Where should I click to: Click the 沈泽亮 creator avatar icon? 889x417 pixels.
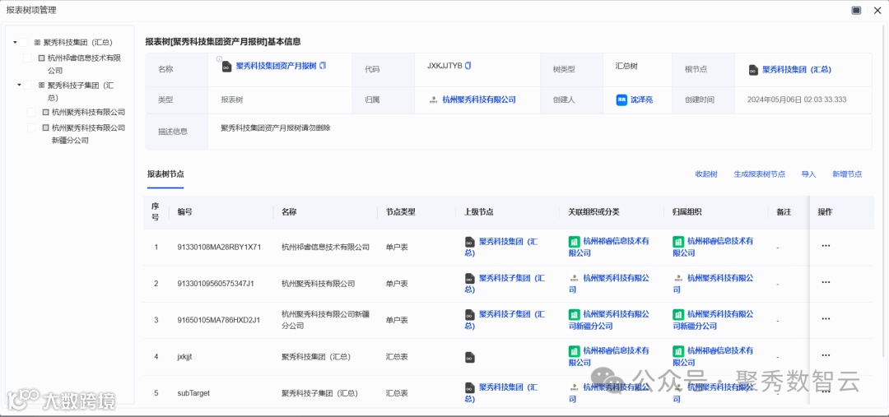coord(621,100)
